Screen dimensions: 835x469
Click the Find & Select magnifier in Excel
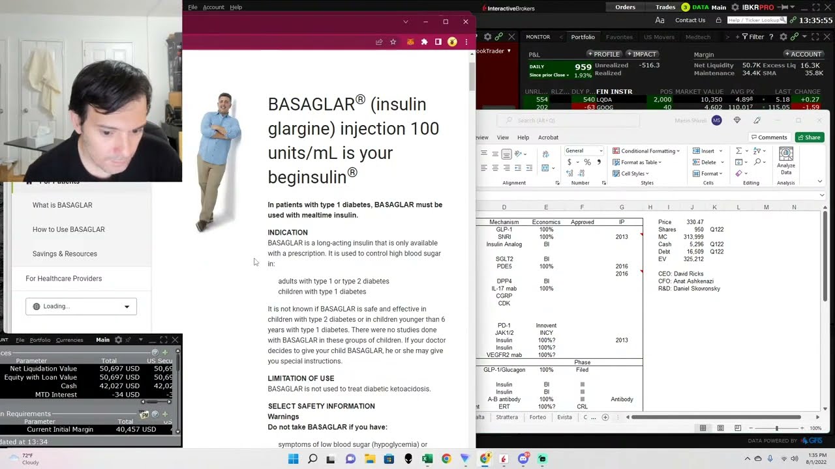click(x=758, y=162)
